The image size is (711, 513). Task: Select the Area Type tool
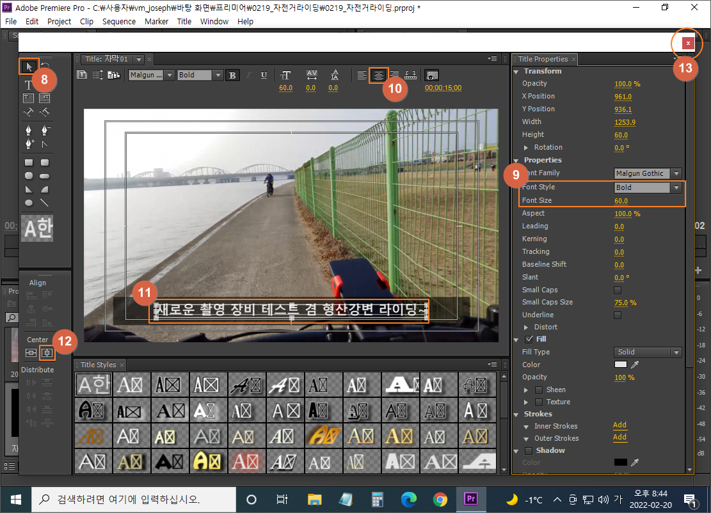point(28,98)
